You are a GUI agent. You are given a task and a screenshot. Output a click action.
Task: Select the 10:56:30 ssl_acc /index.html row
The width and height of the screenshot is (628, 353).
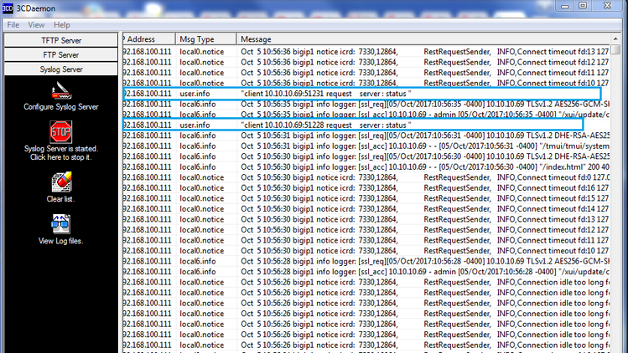coord(366,166)
